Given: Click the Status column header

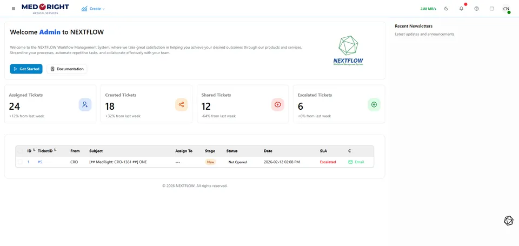Looking at the screenshot, I should [232, 151].
